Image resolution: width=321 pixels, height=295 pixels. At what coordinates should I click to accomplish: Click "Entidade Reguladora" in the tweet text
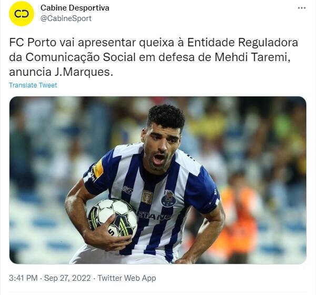click(x=243, y=43)
